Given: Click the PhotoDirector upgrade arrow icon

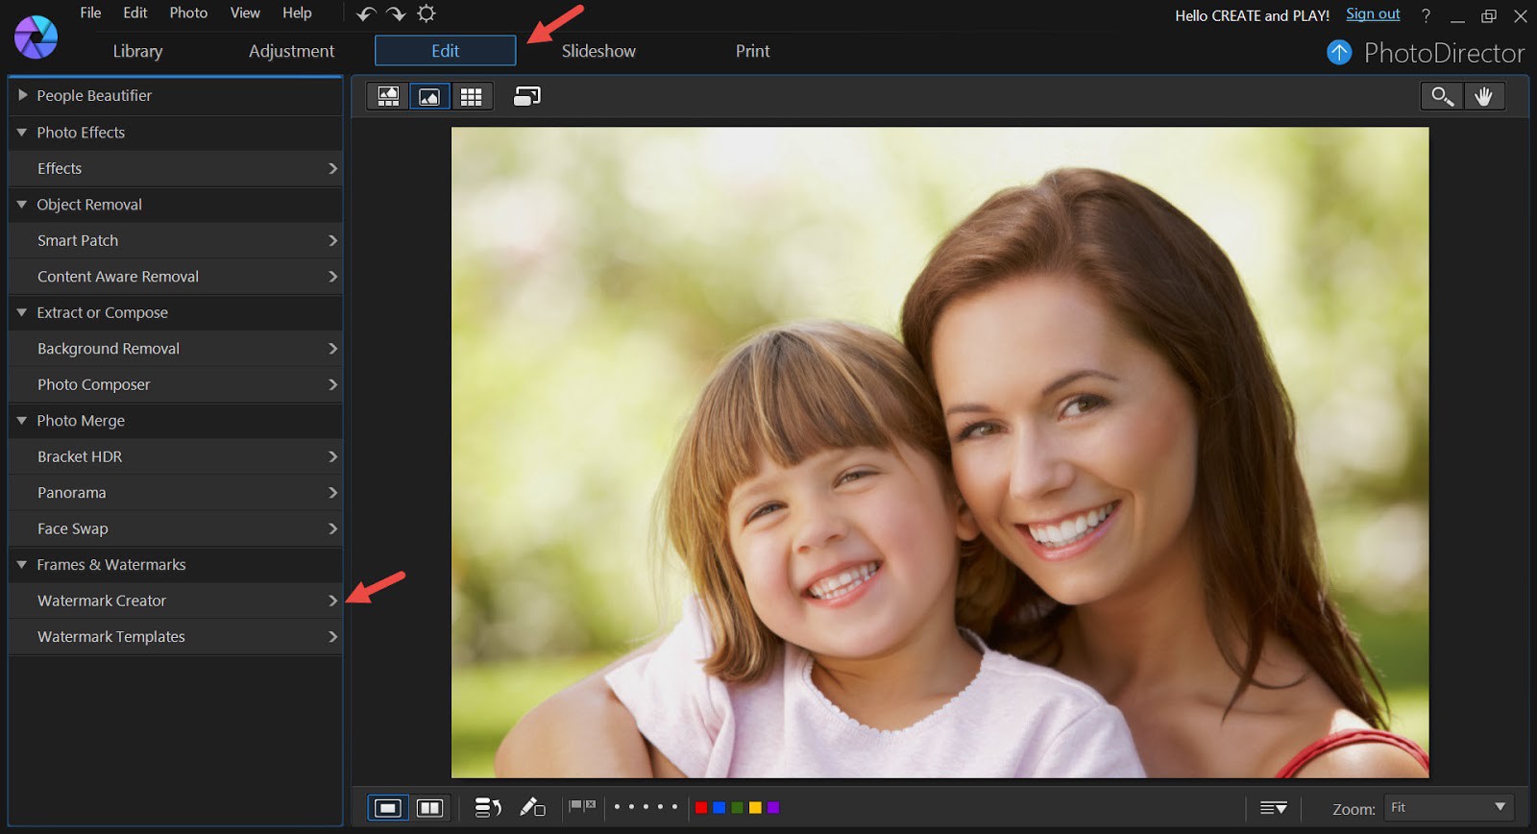Looking at the screenshot, I should pyautogui.click(x=1339, y=52).
